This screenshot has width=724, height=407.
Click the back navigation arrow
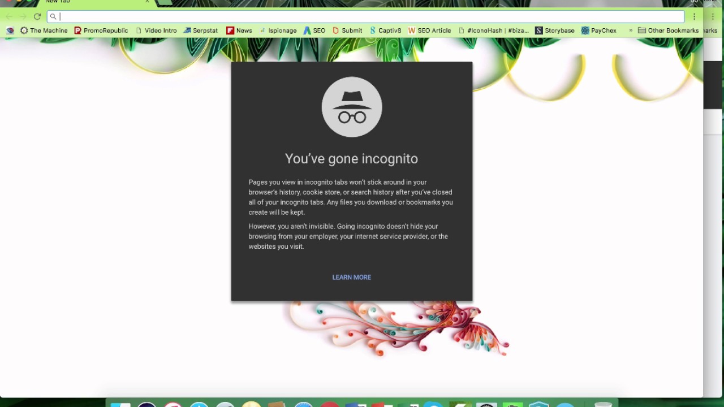pos(9,16)
